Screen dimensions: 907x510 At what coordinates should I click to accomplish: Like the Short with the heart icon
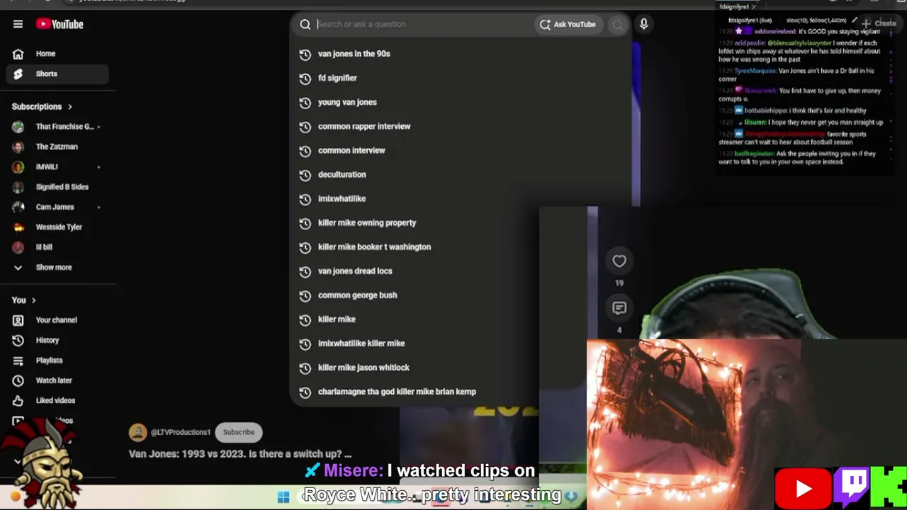619,261
